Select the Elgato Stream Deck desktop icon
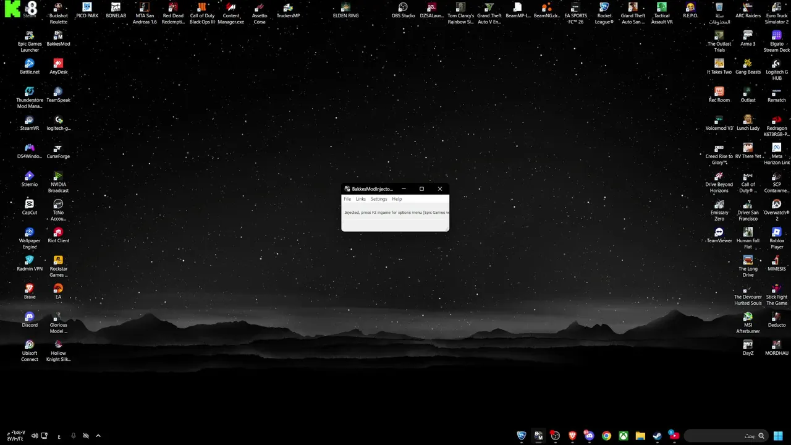This screenshot has height=445, width=791. click(777, 41)
